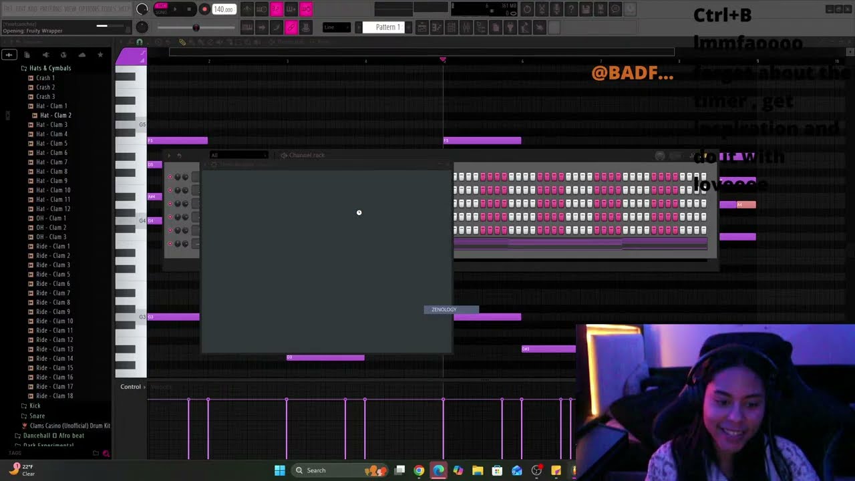The image size is (855, 481).
Task: Open the browser starred favorites tab
Action: point(100,55)
